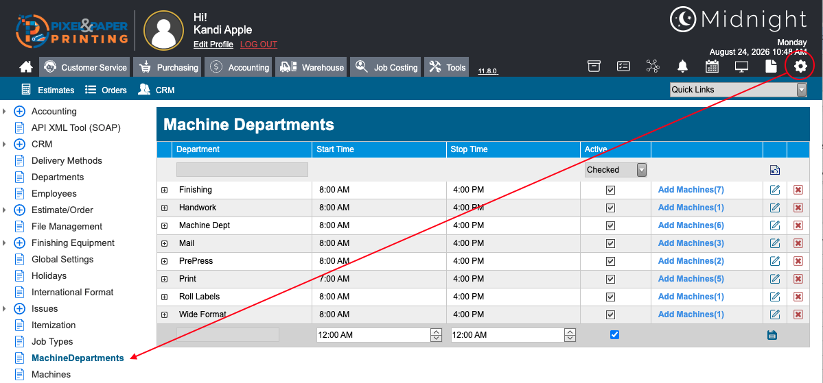Image resolution: width=823 pixels, height=383 pixels.
Task: Edit the Machine Dept row
Action: tap(775, 226)
